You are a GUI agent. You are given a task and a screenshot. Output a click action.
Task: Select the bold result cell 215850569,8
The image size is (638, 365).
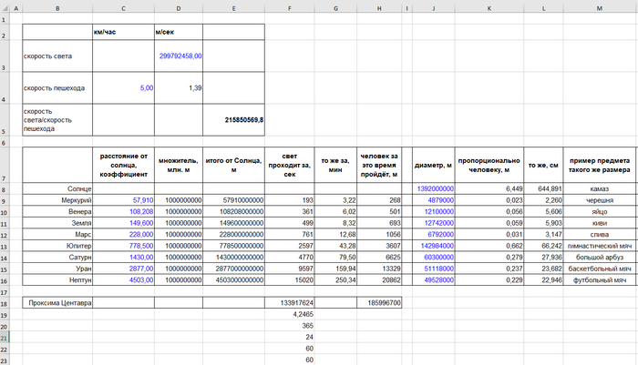(x=234, y=119)
